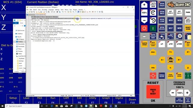Click the spindle clockwise M3 icon

pos(153,13)
